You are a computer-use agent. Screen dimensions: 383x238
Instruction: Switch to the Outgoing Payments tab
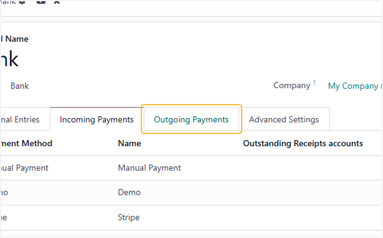point(191,119)
